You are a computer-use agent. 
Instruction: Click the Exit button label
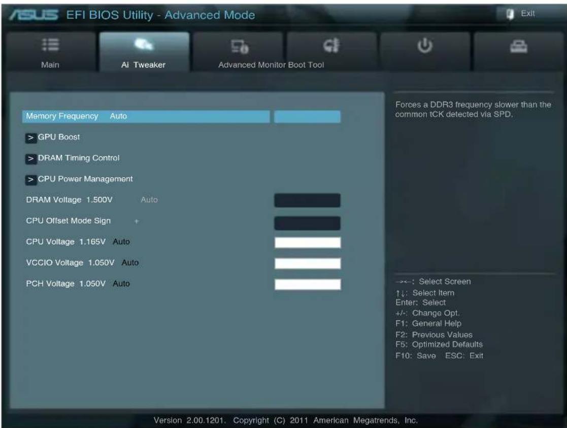pos(527,14)
